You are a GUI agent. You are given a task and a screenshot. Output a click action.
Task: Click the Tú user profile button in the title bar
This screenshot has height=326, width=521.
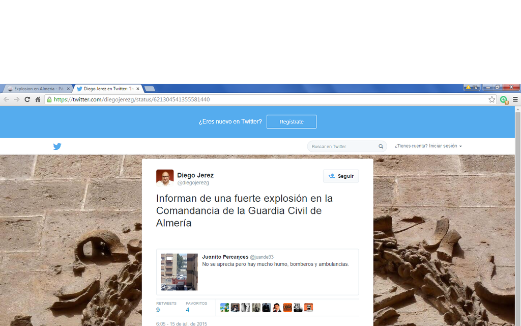472,87
